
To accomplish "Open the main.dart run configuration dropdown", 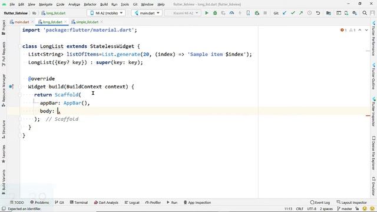I will [147, 13].
